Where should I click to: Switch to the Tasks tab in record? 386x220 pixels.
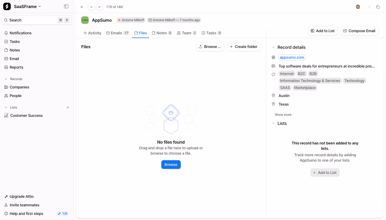[x=211, y=33]
